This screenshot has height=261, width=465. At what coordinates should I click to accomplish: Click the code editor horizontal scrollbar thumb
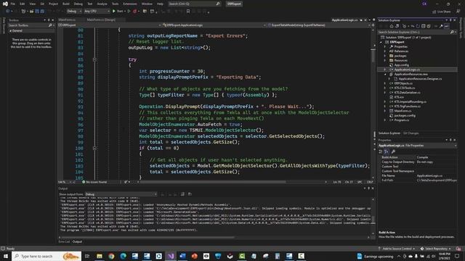213,182
